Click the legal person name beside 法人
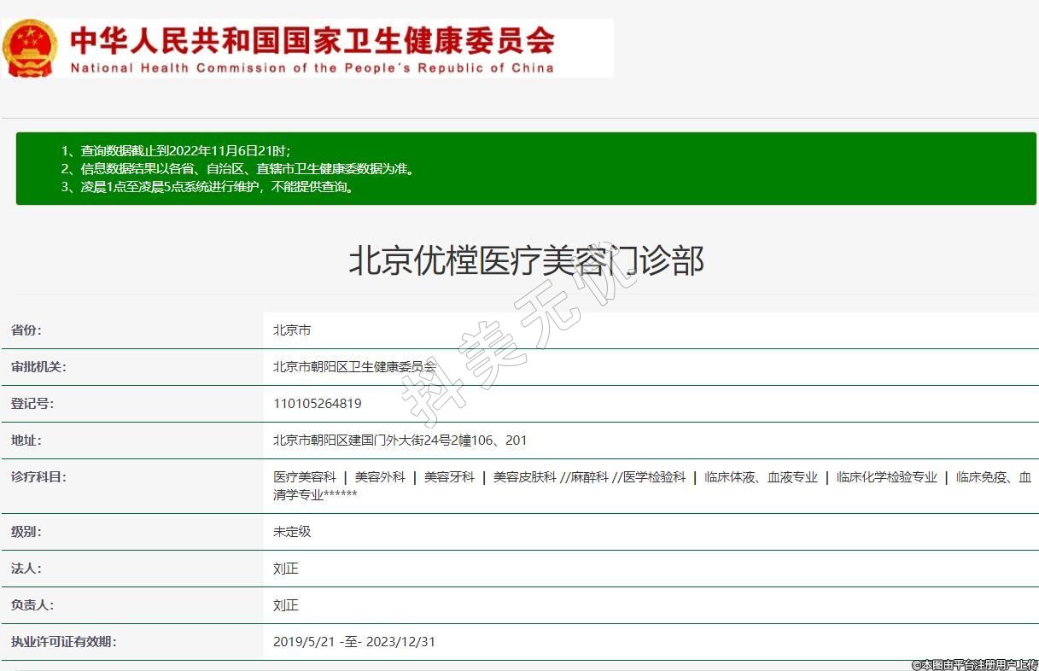The image size is (1039, 671). 286,569
